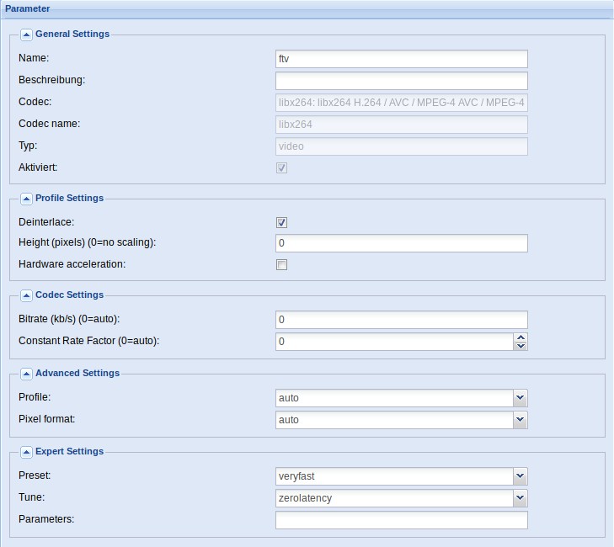The height and width of the screenshot is (547, 614).
Task: Decrease Constant Rate Factor with down arrow
Action: point(521,346)
